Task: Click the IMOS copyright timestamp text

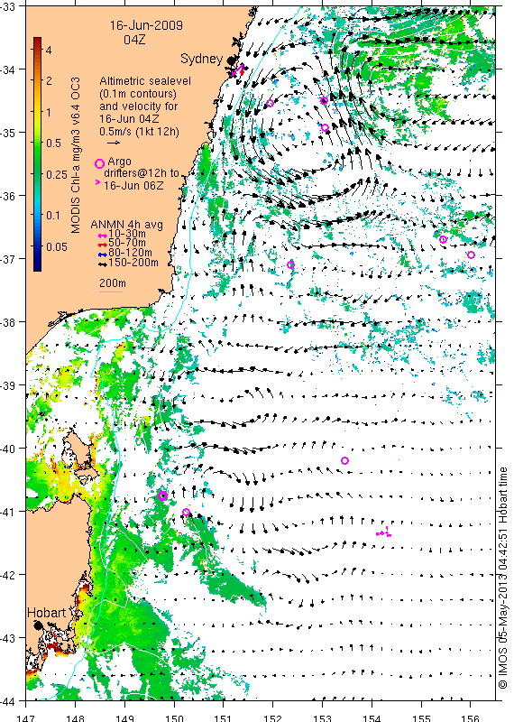Action: (503, 579)
